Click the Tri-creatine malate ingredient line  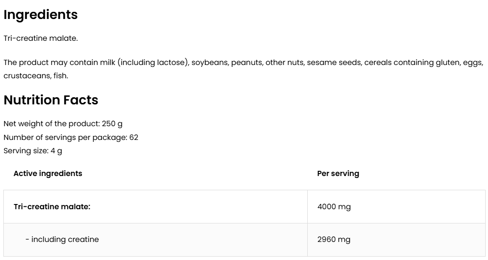pos(40,38)
